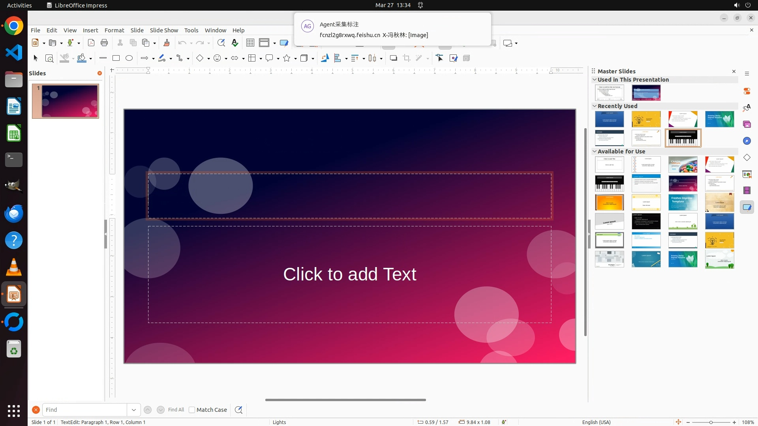This screenshot has height=426, width=758.
Task: Collapse the Recently Used section
Action: coord(595,106)
